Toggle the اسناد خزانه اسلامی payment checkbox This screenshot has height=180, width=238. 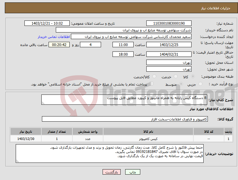(x=151, y=84)
